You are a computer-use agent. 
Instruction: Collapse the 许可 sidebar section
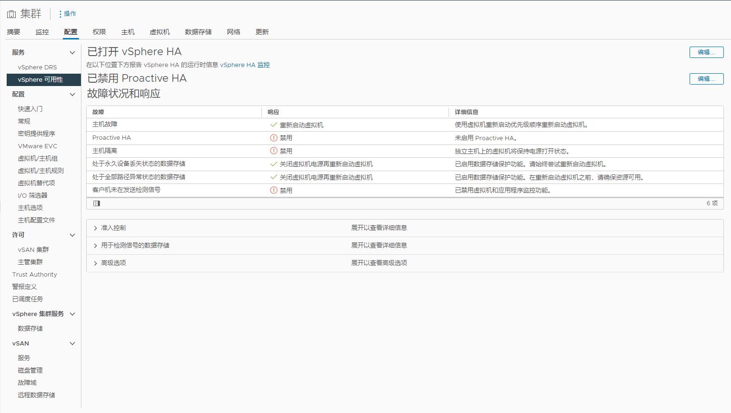72,235
